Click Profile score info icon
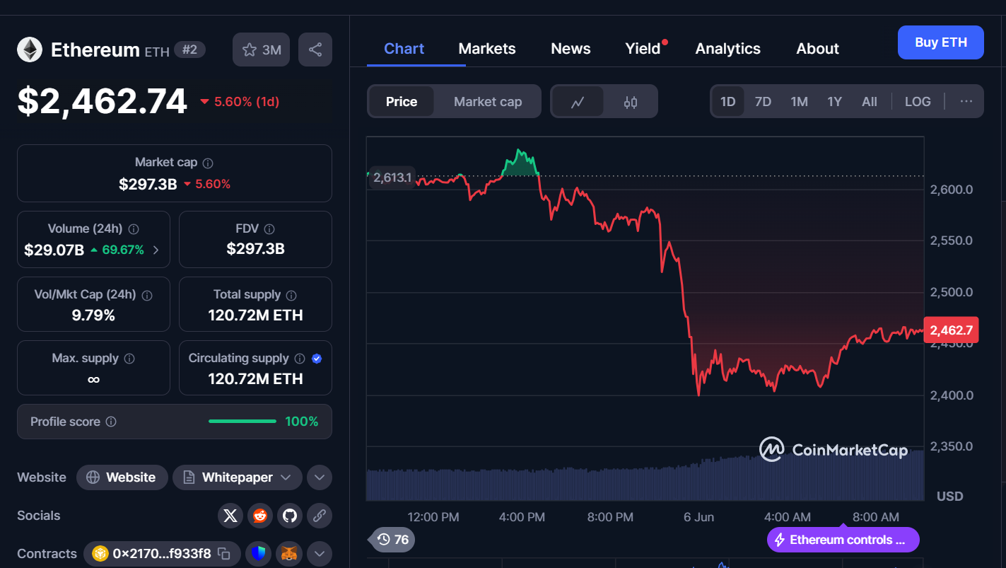The image size is (1006, 568). (111, 422)
